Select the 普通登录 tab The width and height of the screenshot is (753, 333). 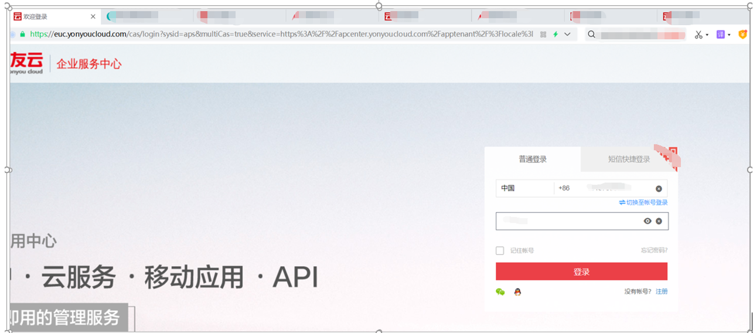(533, 159)
